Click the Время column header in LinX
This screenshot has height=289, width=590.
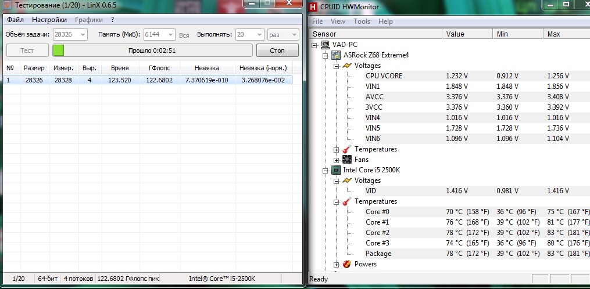point(120,68)
